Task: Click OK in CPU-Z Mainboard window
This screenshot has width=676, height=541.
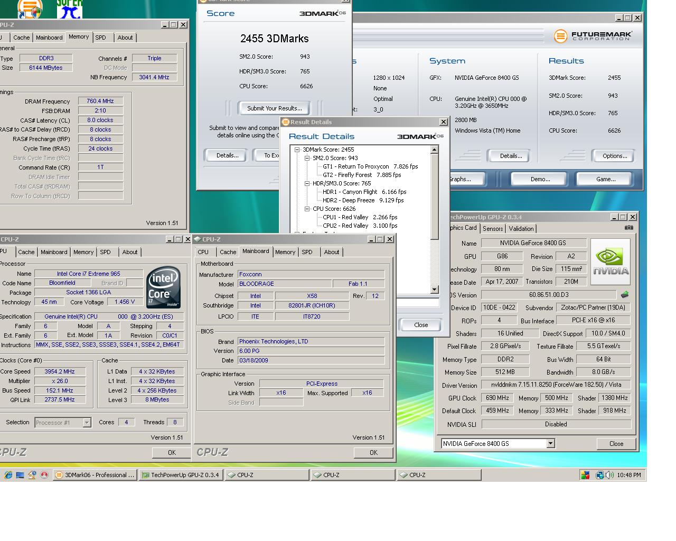Action: point(373,452)
